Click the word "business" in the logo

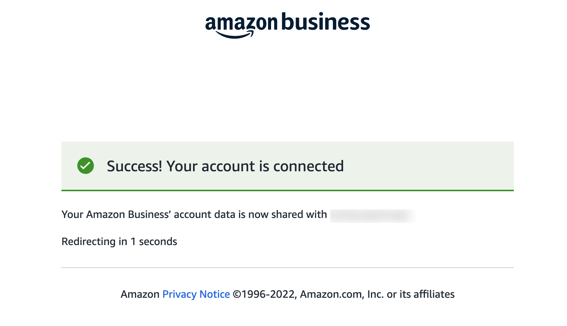(326, 22)
